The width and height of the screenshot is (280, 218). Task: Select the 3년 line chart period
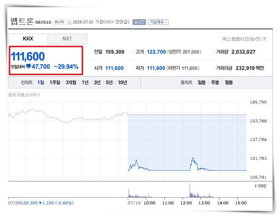click(x=97, y=82)
